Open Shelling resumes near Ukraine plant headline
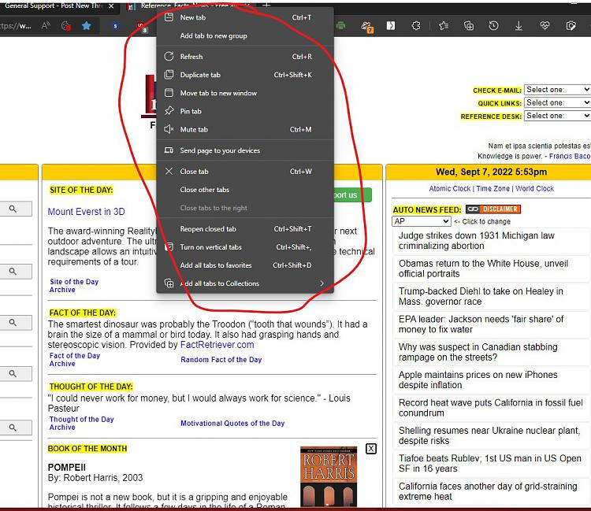Viewport: 591px width, 511px height. (489, 435)
